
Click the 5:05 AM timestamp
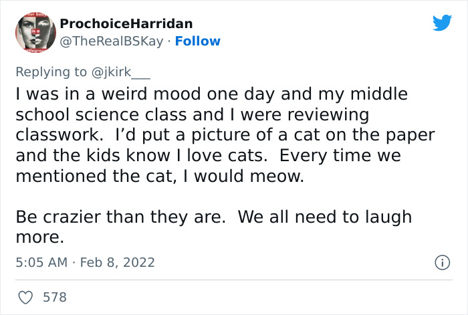click(x=41, y=262)
